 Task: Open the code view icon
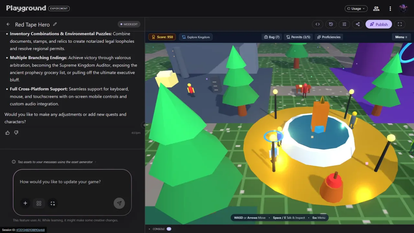318,24
